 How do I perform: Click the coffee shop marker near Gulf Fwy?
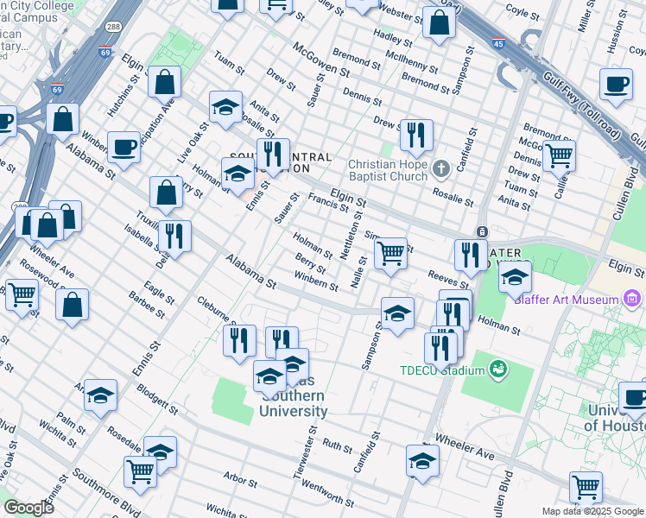[616, 85]
